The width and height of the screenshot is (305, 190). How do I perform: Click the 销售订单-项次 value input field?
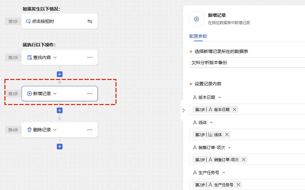[247, 160]
